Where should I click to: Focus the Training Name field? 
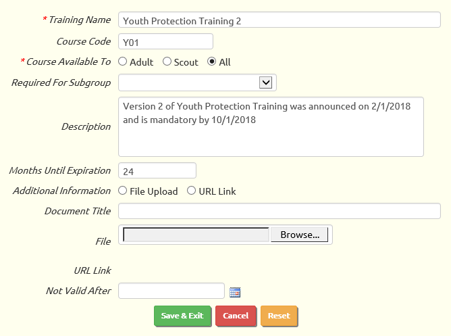click(x=280, y=20)
